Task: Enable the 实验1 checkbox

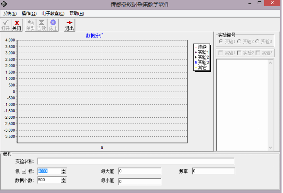Action: coord(221,53)
